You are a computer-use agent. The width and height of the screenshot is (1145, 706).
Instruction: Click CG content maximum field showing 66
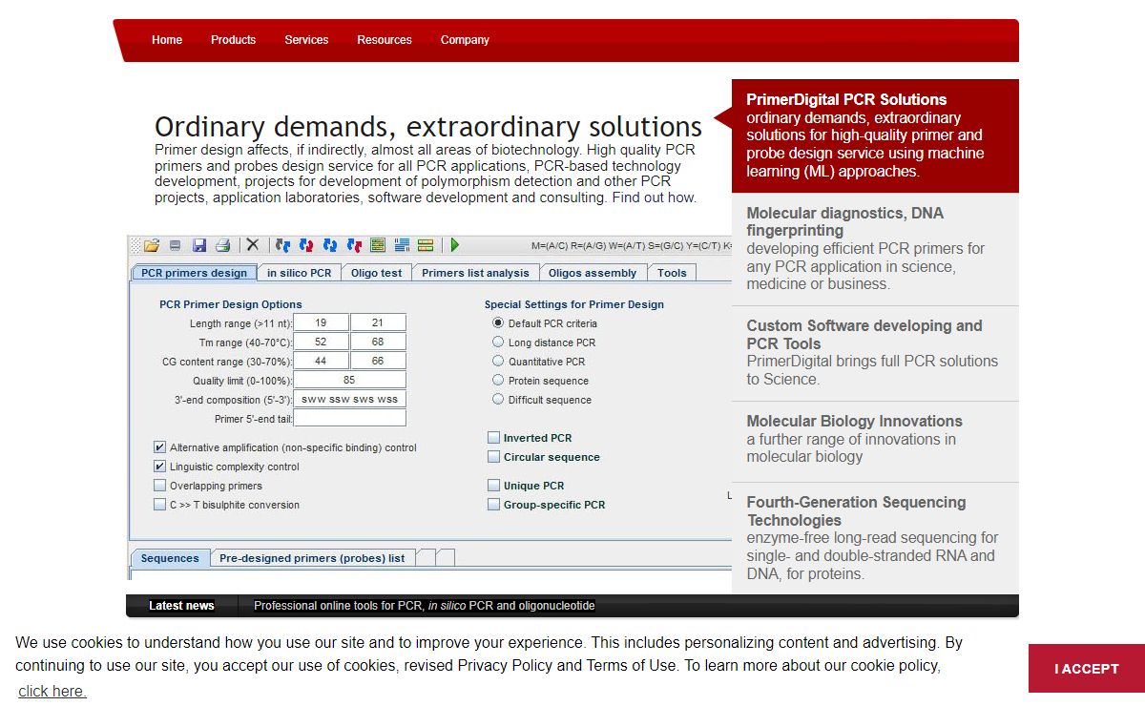click(x=378, y=362)
